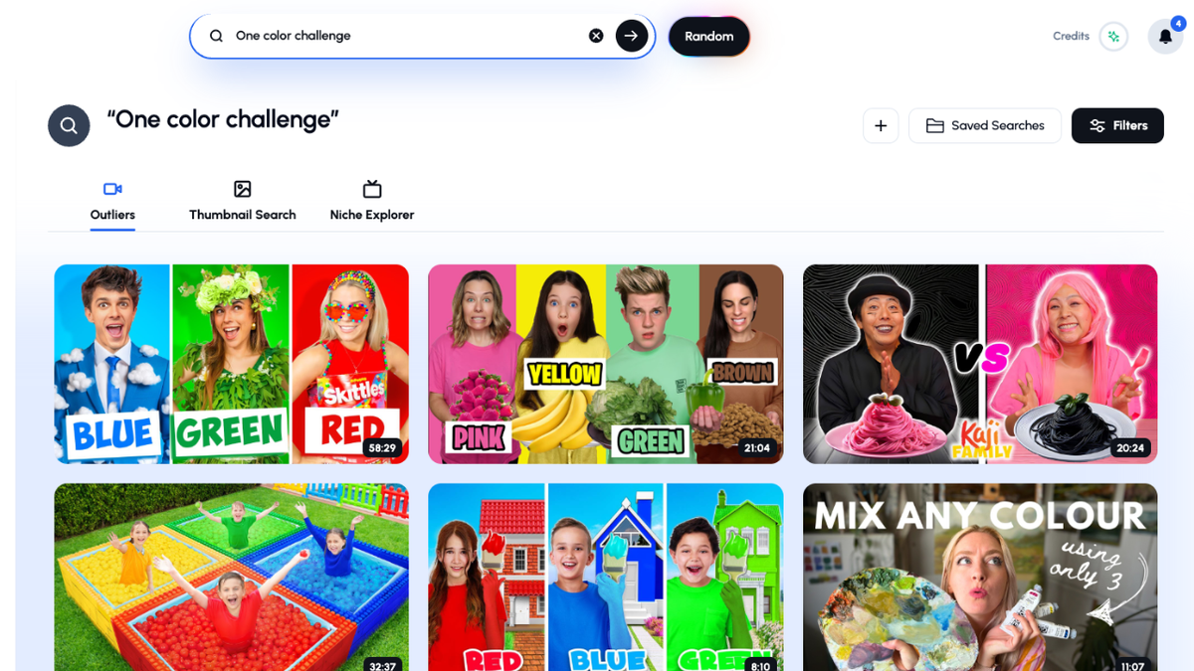This screenshot has height=671, width=1194.
Task: Click the Random button
Action: pos(709,36)
